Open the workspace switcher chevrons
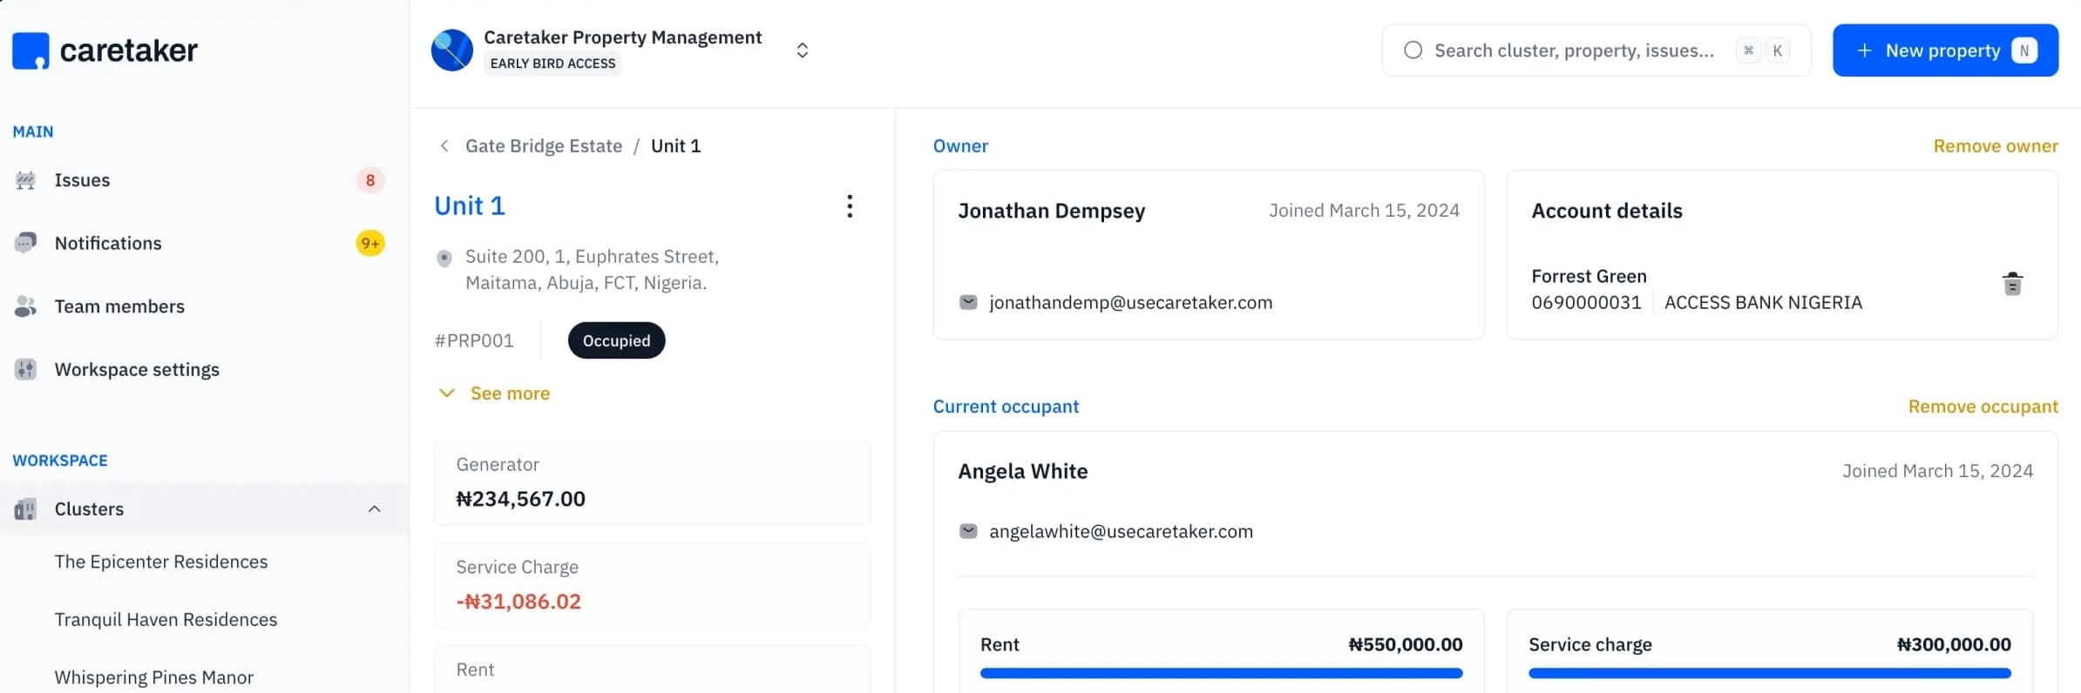This screenshot has height=693, width=2081. point(803,50)
